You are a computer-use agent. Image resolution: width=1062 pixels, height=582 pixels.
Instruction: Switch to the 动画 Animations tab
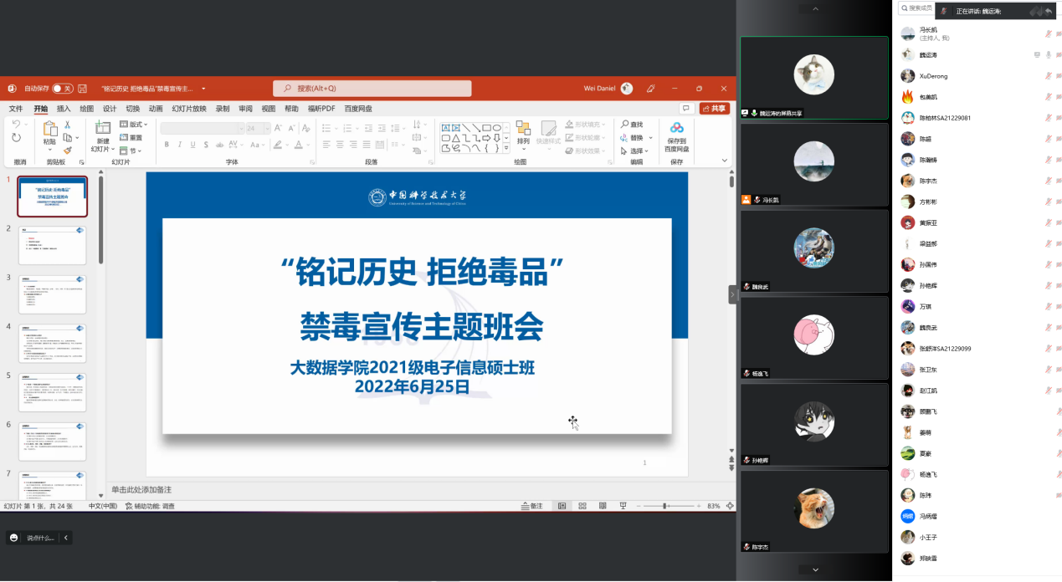[x=156, y=109]
